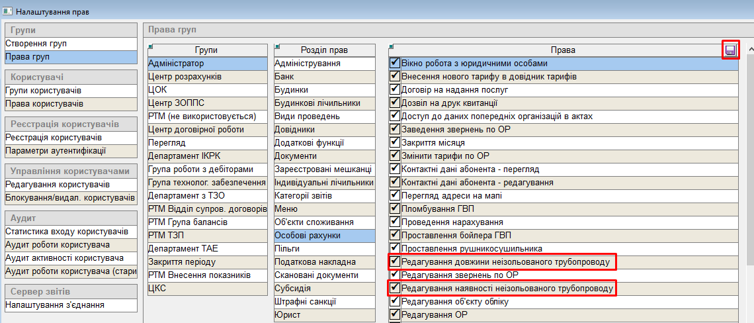Click corner marker of Розділ прав header

point(277,46)
